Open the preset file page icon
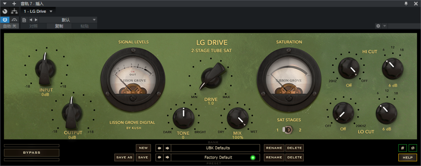 [x=24, y=20]
